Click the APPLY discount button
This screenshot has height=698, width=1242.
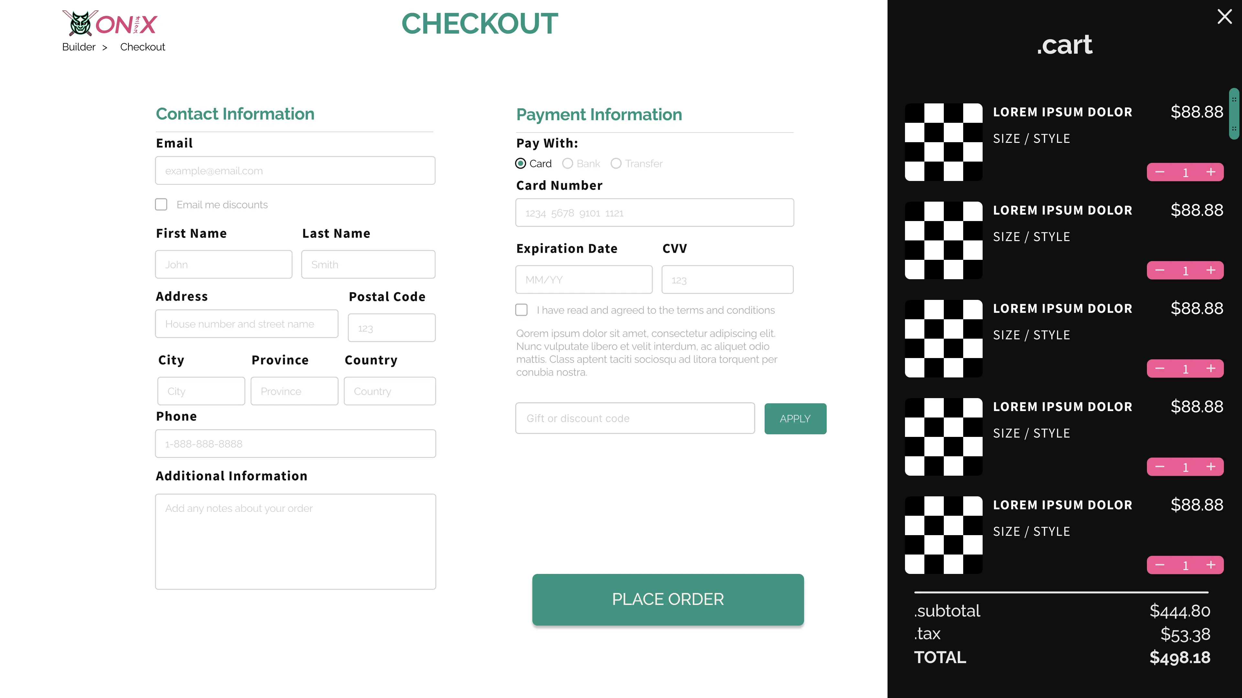click(795, 418)
